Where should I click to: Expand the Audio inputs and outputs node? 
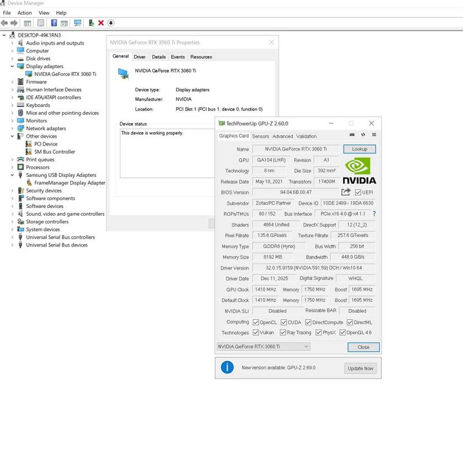point(12,43)
